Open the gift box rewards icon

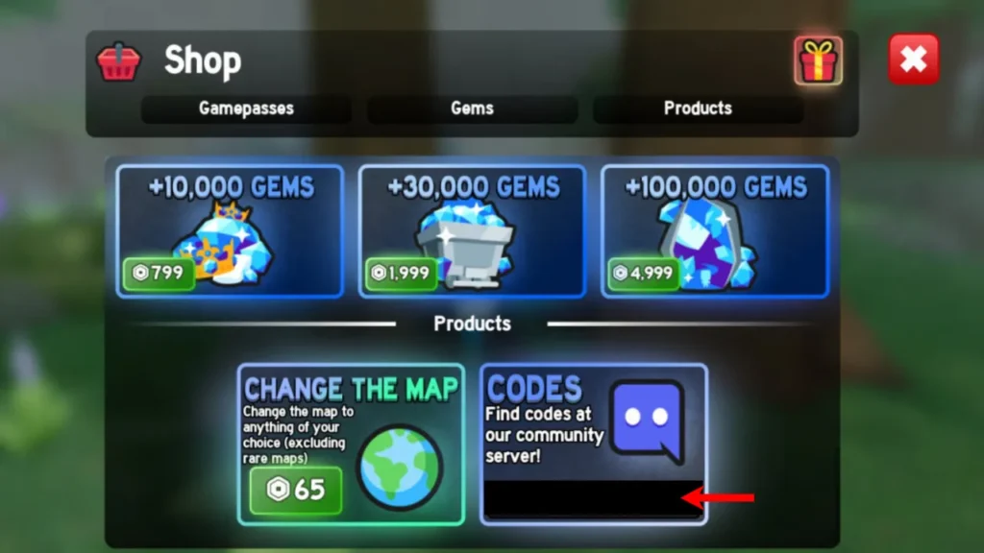[x=818, y=60]
